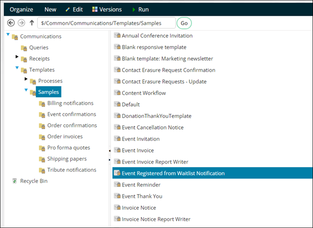The height and width of the screenshot is (228, 313).
Task: Click the Templates folder icon
Action: [24, 70]
